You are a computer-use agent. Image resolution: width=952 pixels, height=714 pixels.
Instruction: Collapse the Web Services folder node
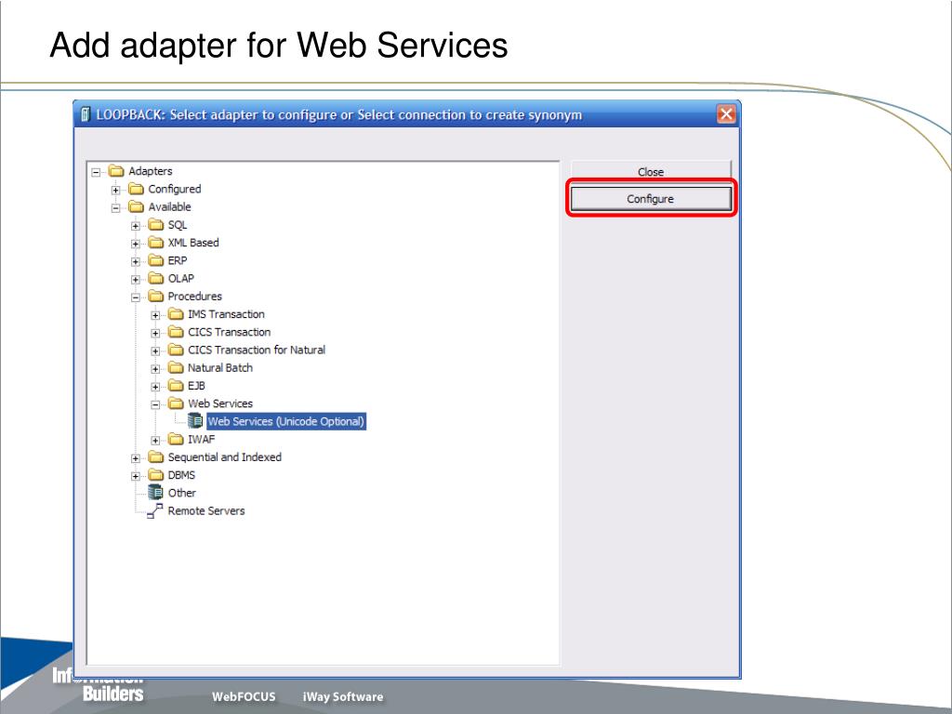pyautogui.click(x=155, y=404)
